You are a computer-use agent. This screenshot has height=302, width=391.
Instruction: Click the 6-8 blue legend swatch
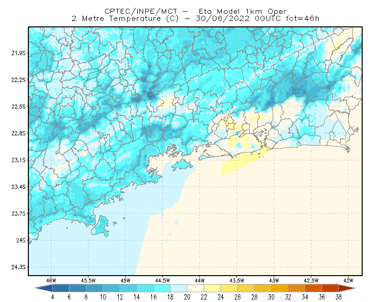(x=78, y=288)
